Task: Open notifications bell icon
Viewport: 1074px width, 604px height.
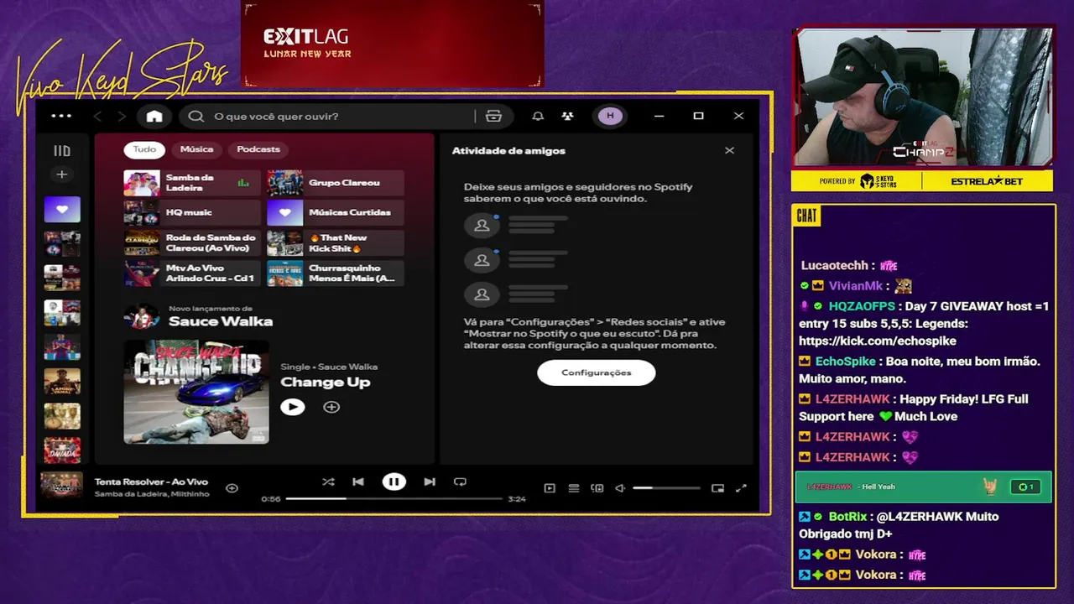Action: pos(538,117)
